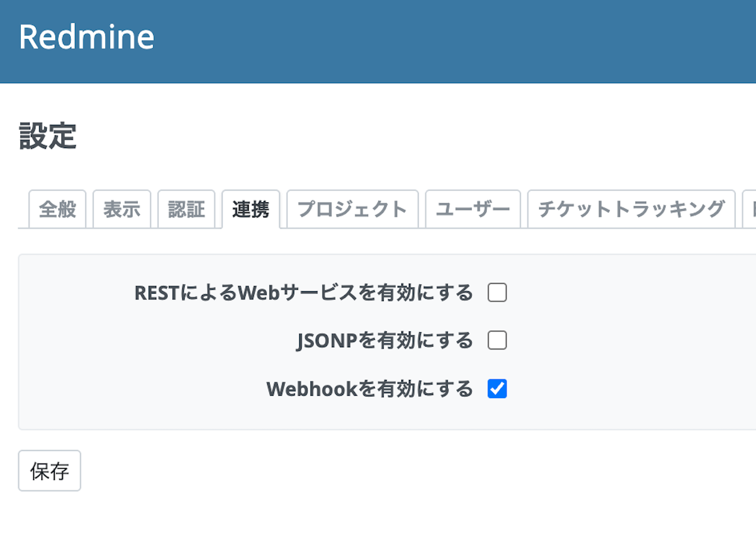
Task: Click the 保存 button
Action: pos(50,471)
